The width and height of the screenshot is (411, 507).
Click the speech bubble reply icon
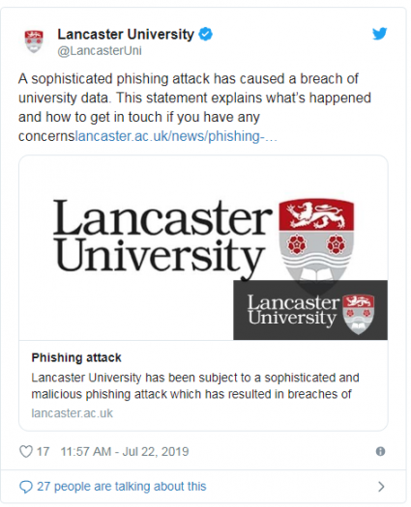point(26,487)
